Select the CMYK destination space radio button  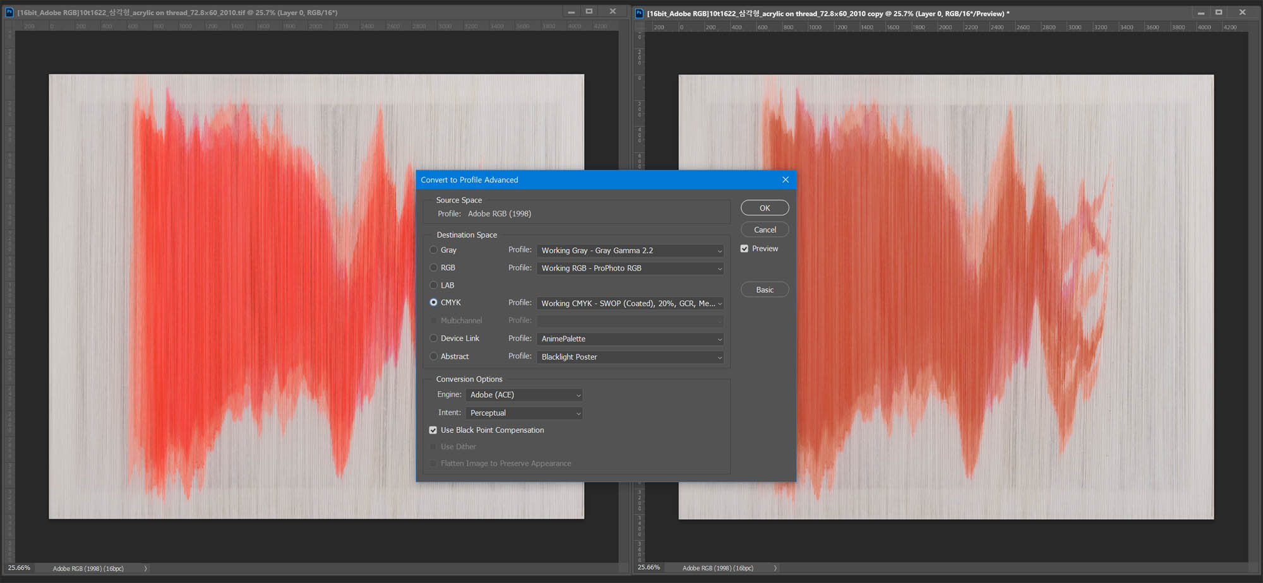(434, 302)
